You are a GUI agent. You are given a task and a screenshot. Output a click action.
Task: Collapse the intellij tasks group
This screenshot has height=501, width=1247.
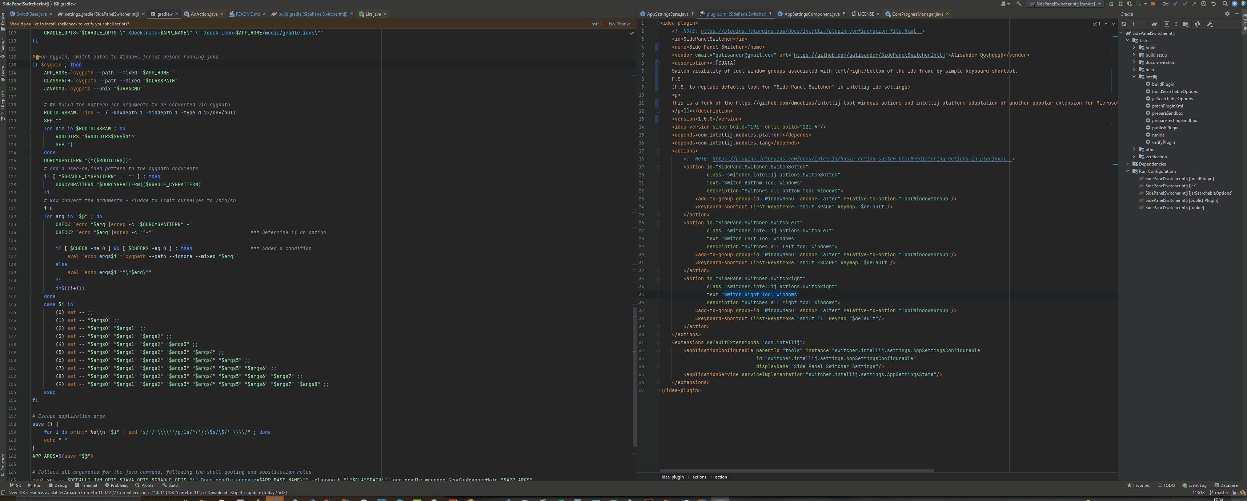[1134, 77]
